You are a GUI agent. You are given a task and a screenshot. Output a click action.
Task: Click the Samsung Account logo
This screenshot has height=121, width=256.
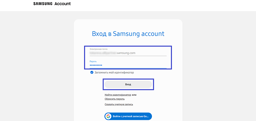point(52,4)
